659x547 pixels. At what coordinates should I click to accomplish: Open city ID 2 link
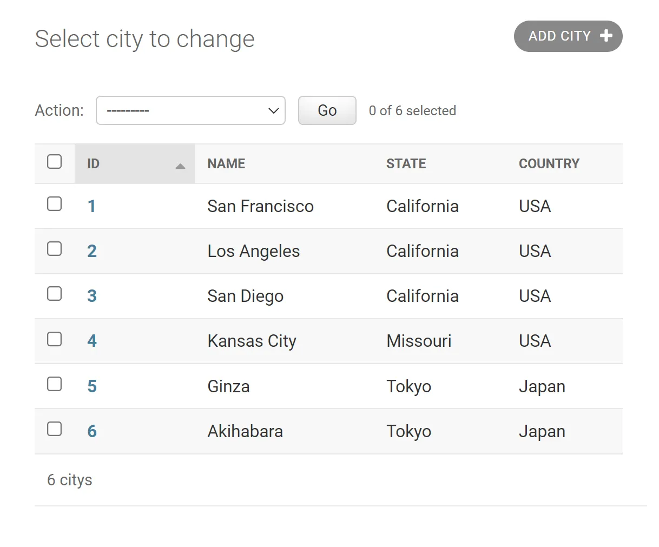tap(92, 251)
